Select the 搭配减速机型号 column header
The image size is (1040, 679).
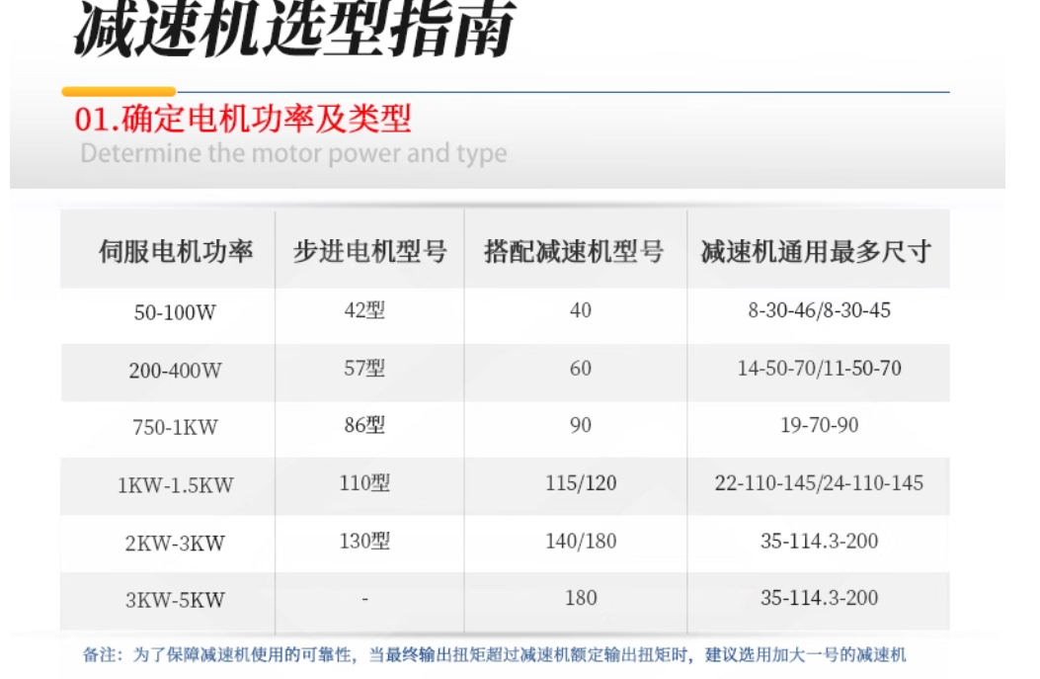[x=574, y=251]
